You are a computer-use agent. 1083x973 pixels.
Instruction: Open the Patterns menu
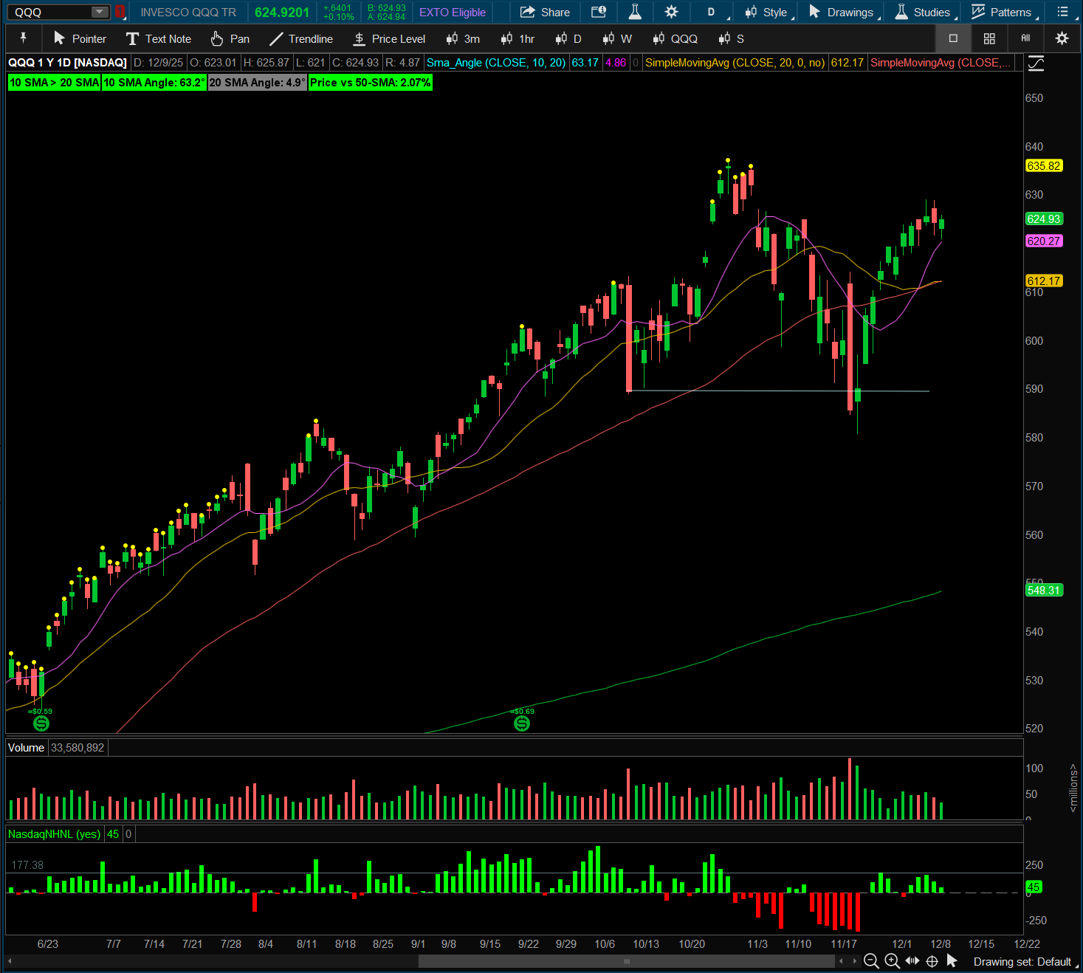click(x=1003, y=12)
